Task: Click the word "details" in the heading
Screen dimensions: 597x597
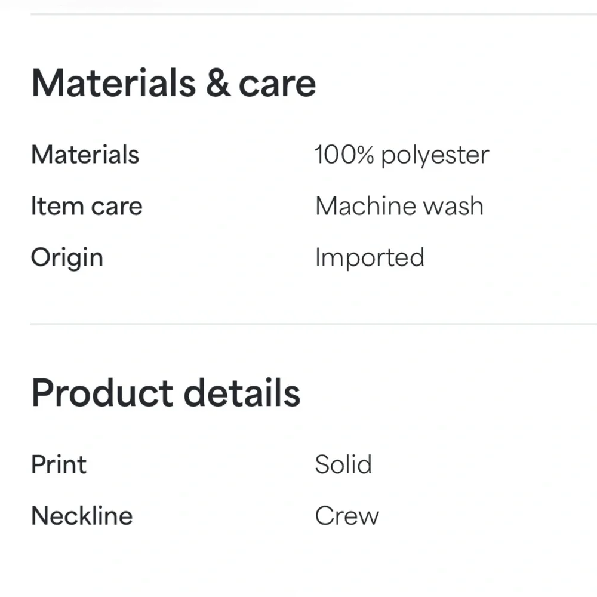Action: (242, 393)
